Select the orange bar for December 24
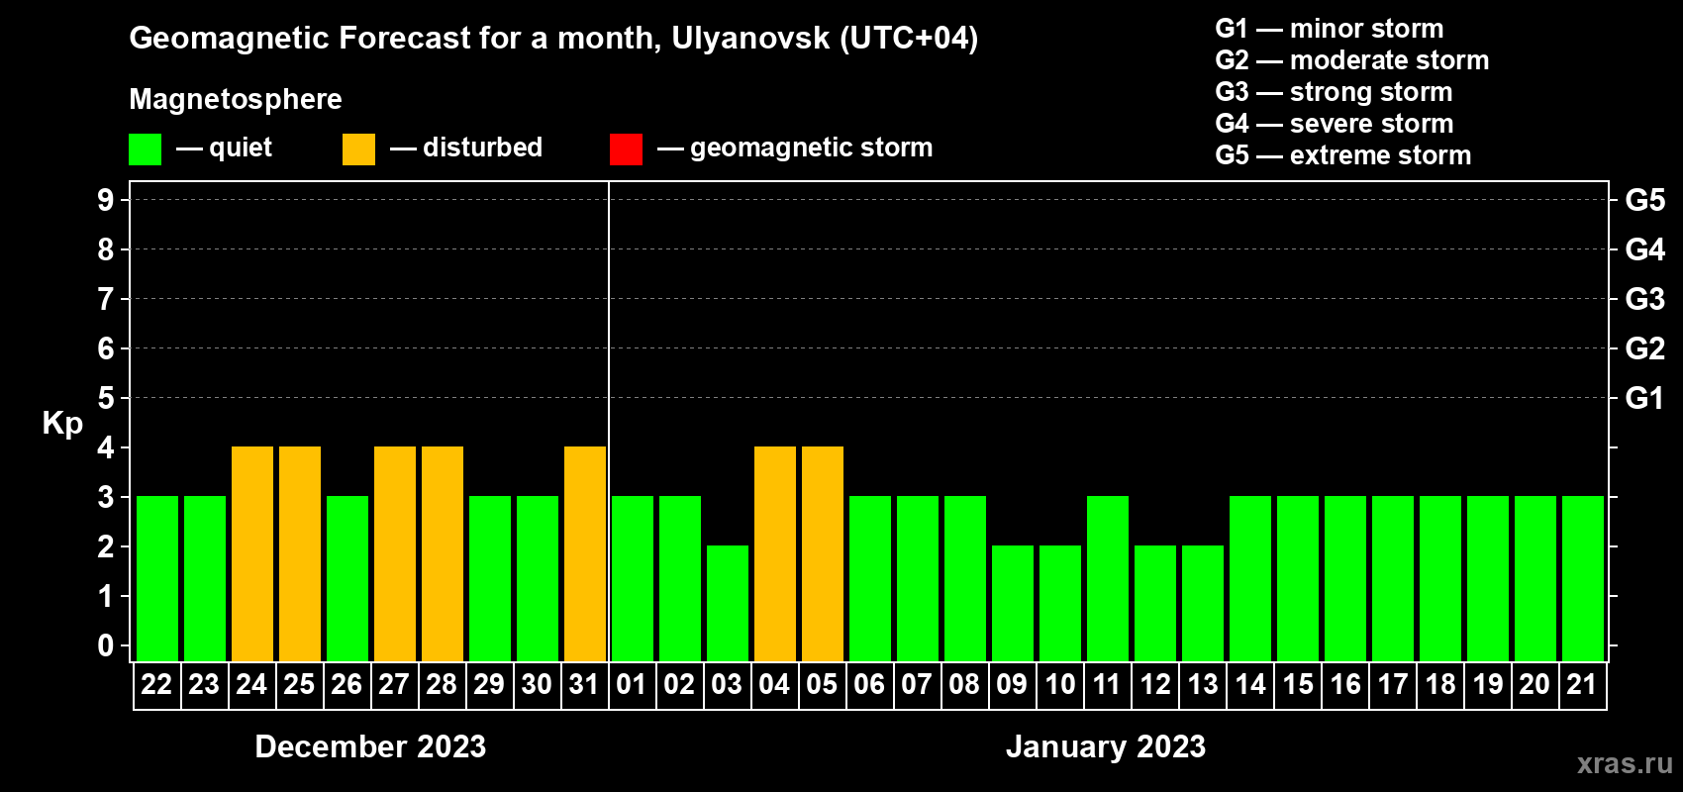This screenshot has width=1683, height=792. (252, 553)
